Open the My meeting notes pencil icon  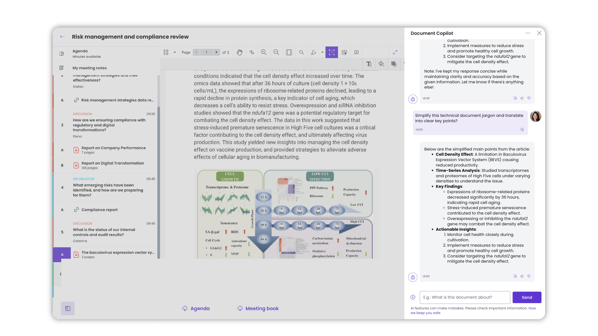point(62,68)
